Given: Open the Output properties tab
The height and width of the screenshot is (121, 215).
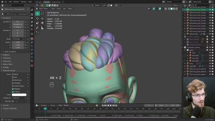Looking at the screenshot, I should coord(32,18).
